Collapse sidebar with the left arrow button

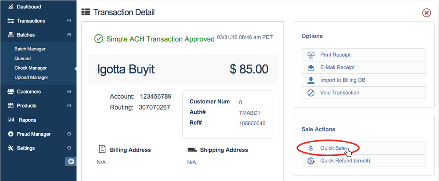click(71, 161)
